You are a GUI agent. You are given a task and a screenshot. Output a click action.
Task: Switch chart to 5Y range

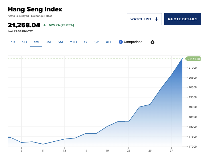pyautogui.click(x=97, y=42)
